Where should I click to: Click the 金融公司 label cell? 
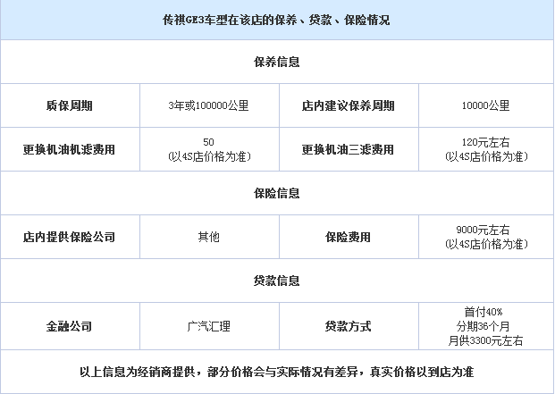tap(70, 326)
